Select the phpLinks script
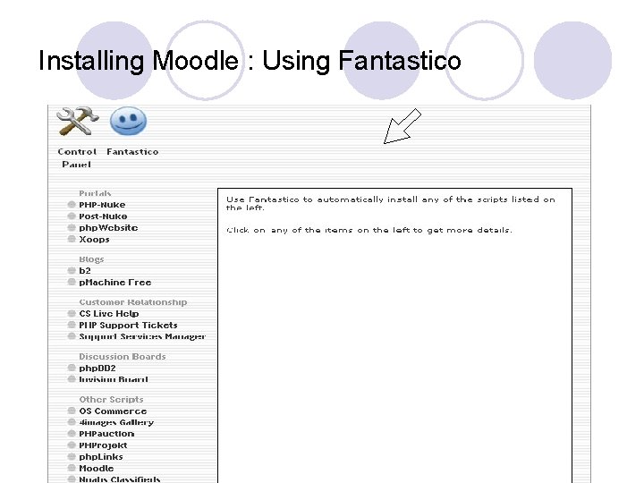 pyautogui.click(x=100, y=457)
